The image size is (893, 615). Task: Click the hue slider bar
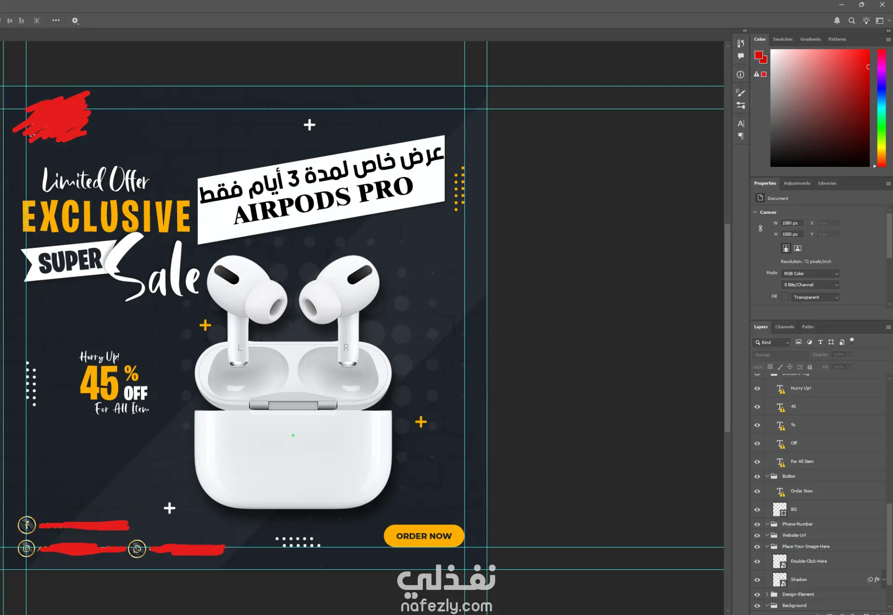click(881, 108)
